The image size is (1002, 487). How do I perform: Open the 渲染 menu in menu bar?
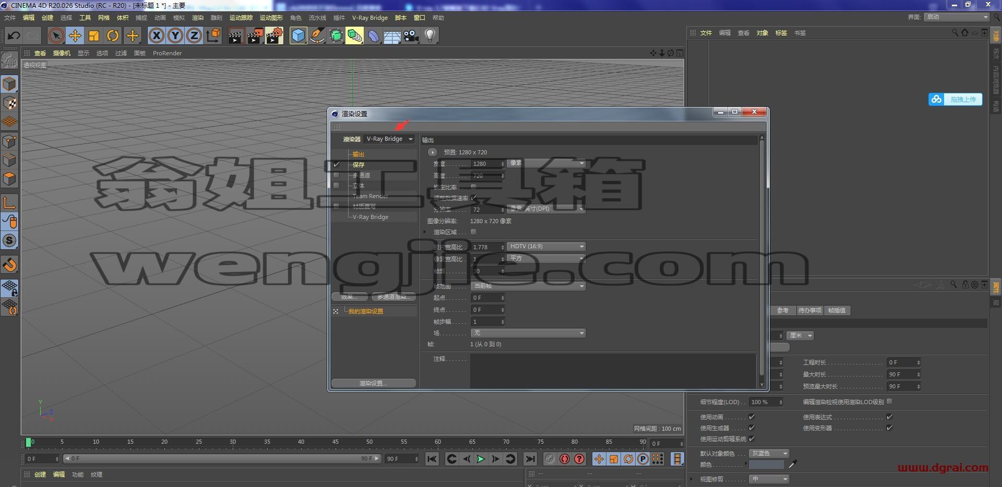(x=198, y=18)
